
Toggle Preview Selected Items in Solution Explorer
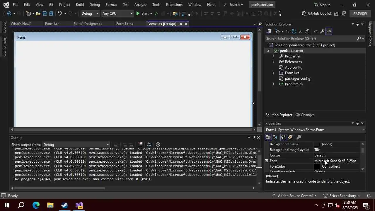(329, 31)
